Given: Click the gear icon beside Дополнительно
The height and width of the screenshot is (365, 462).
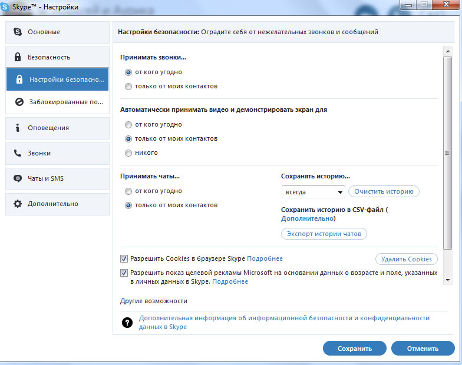Looking at the screenshot, I should tap(18, 204).
